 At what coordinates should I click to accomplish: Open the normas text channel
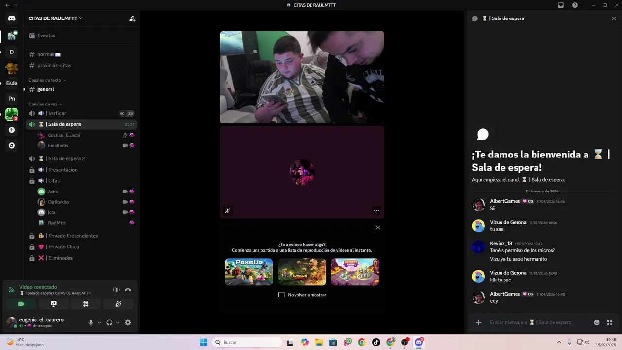point(81,54)
